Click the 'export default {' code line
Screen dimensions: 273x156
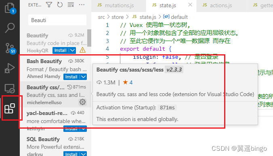coord(146,49)
